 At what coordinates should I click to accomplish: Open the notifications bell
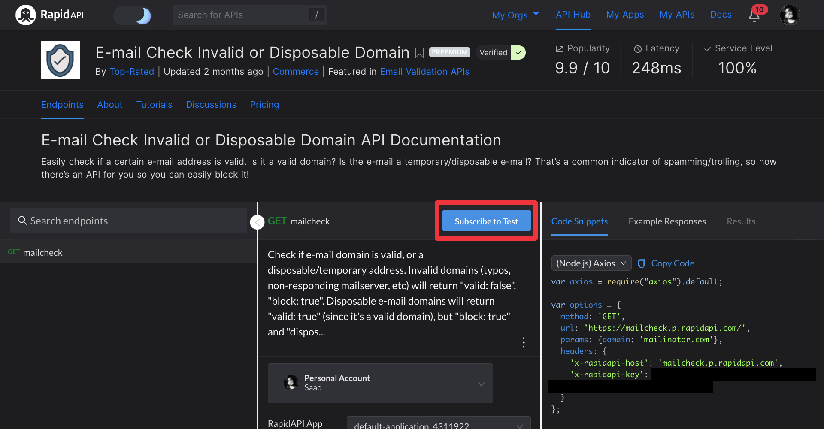(x=754, y=16)
